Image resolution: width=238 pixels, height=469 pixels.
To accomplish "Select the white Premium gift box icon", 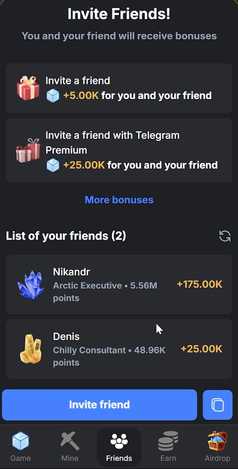I will [28, 150].
